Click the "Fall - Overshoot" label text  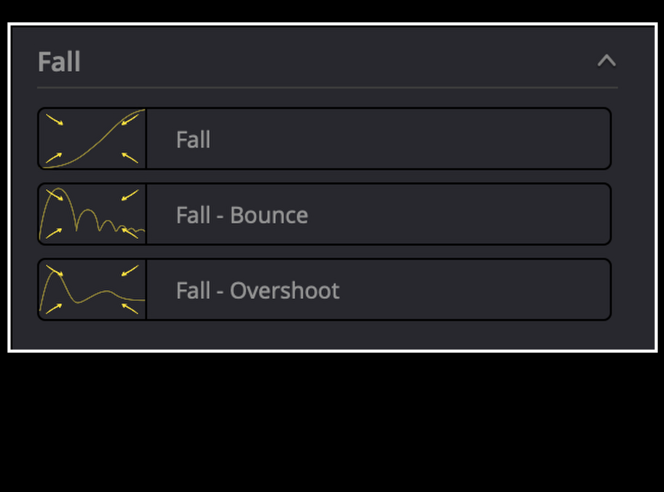258,290
